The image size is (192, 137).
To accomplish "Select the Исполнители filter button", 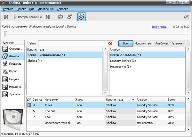I will (x=143, y=43).
